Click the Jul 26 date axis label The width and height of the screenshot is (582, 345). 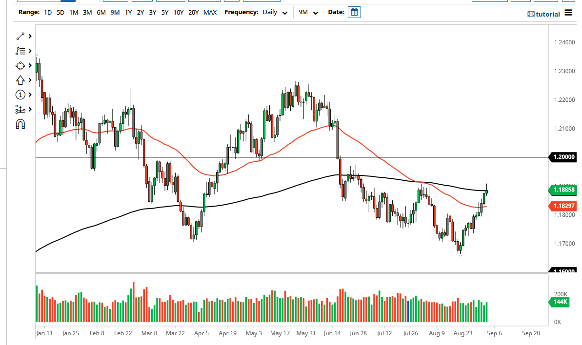point(410,333)
